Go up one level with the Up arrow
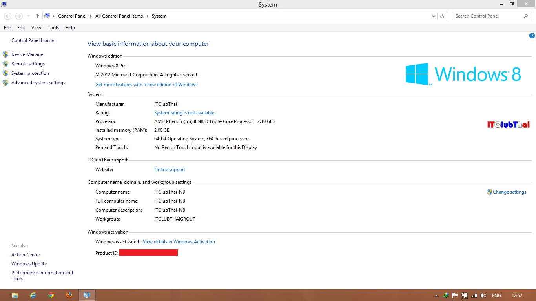Image resolution: width=536 pixels, height=301 pixels. [x=37, y=16]
